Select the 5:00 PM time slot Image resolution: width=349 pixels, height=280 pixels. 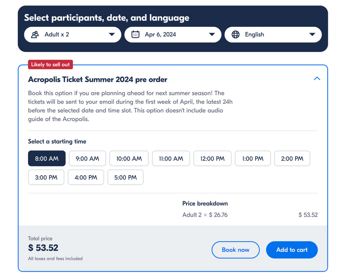coord(125,177)
